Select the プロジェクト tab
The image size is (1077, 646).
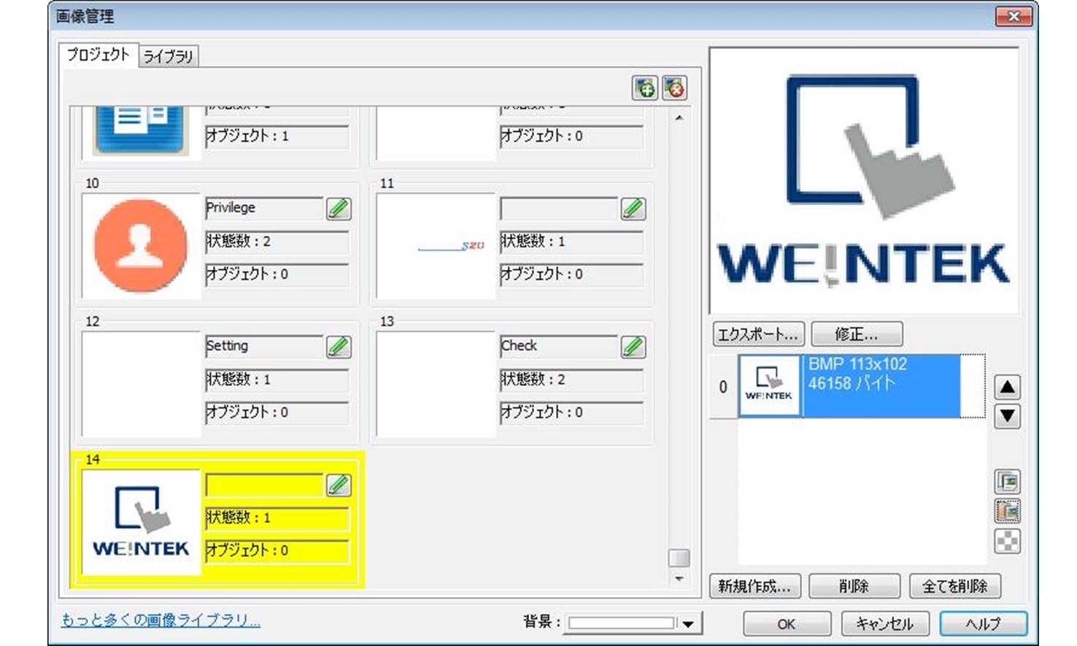98,55
